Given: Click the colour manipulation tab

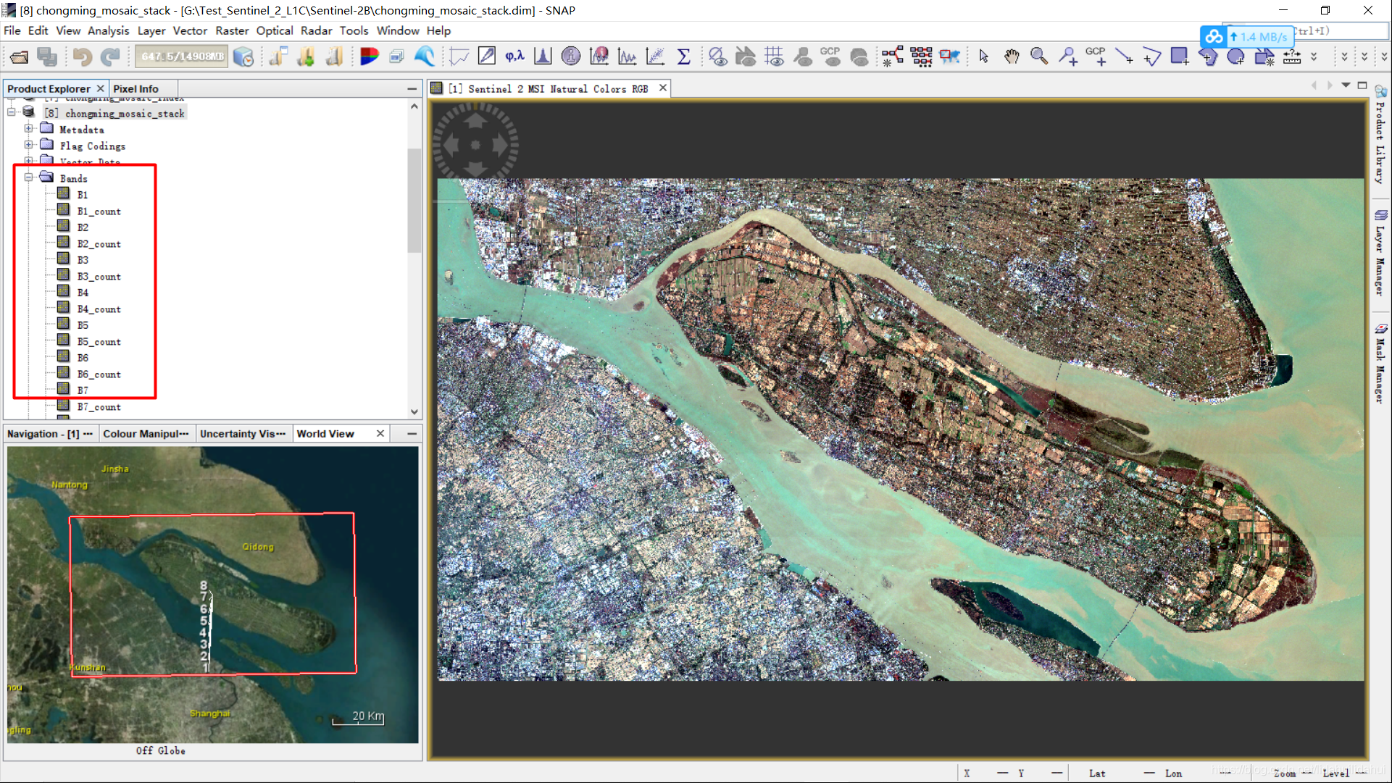Looking at the screenshot, I should 146,434.
